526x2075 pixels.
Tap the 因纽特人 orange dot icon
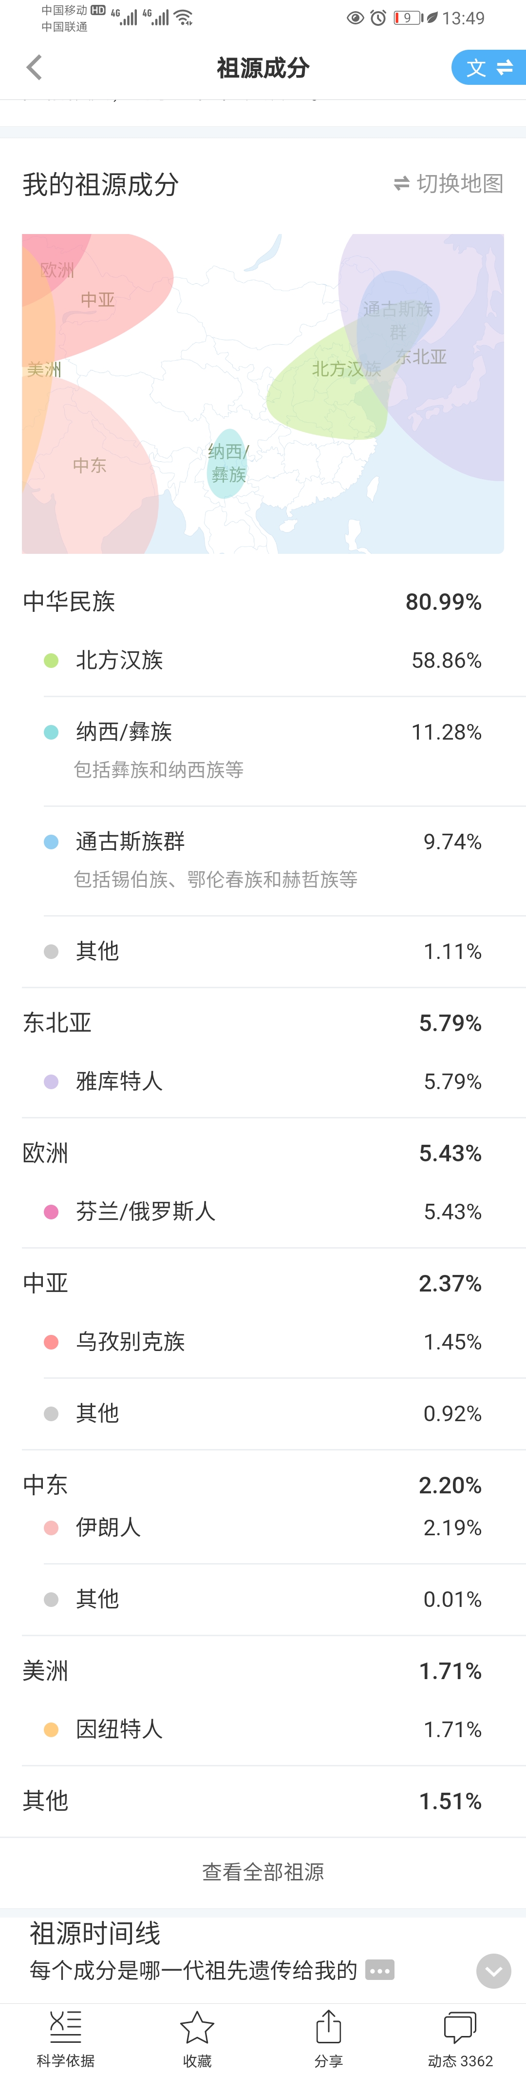click(51, 1729)
